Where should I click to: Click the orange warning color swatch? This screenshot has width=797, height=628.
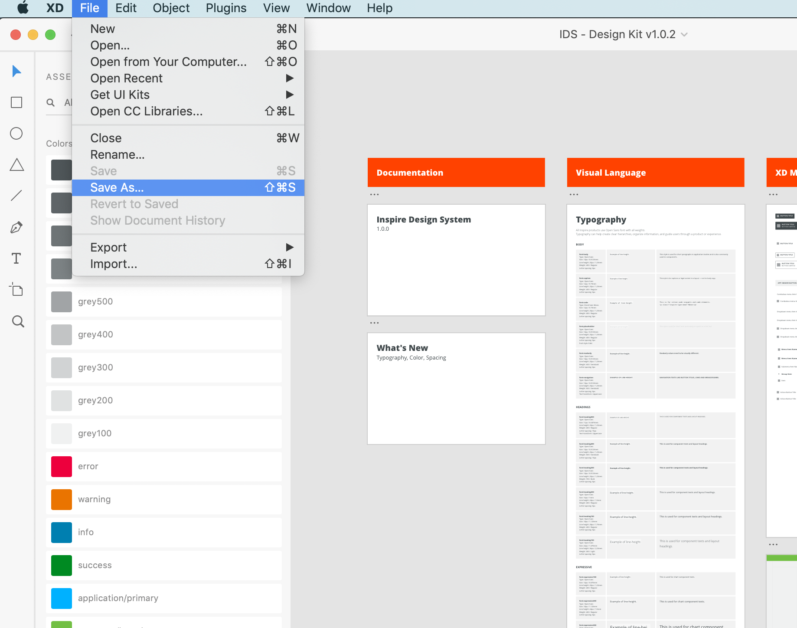click(62, 500)
